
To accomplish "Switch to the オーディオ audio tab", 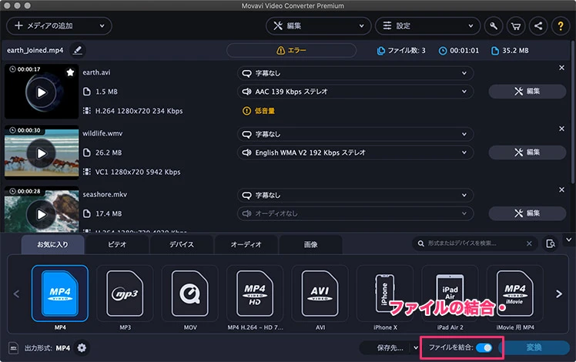I will (246, 244).
